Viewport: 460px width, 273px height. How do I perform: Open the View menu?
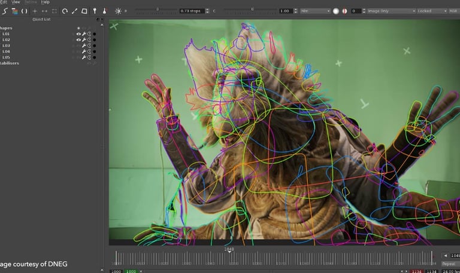(16, 2)
